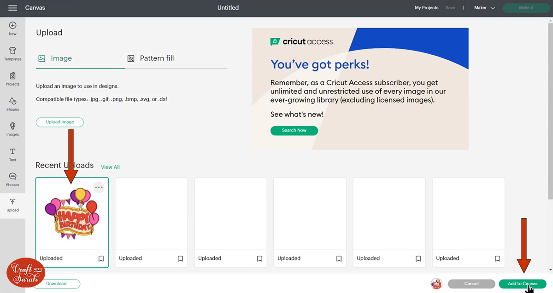Open the Happy Birthday image options menu
The width and height of the screenshot is (553, 293).
click(x=99, y=187)
